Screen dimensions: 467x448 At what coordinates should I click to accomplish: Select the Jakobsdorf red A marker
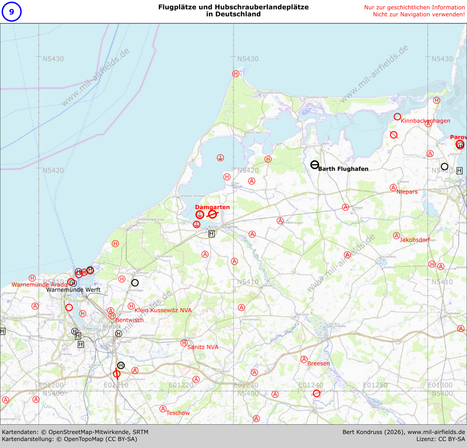[x=396, y=236]
